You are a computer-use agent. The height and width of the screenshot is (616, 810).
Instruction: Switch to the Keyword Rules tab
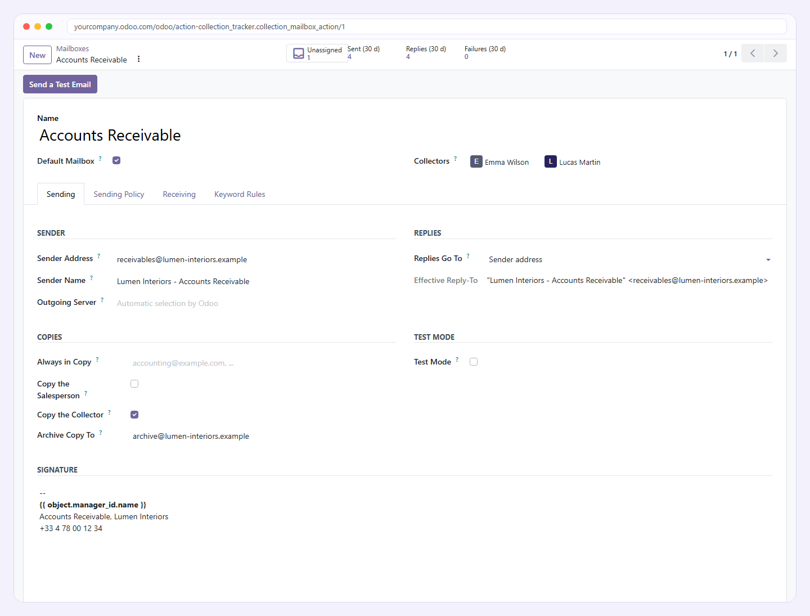[240, 194]
